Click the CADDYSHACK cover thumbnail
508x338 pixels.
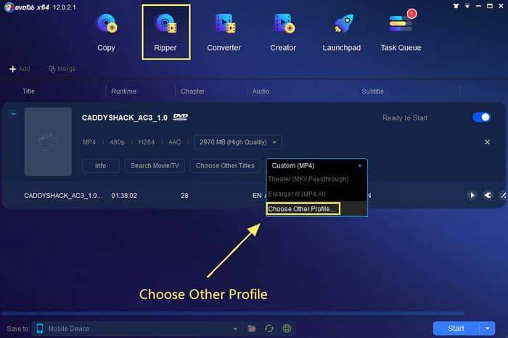point(49,142)
